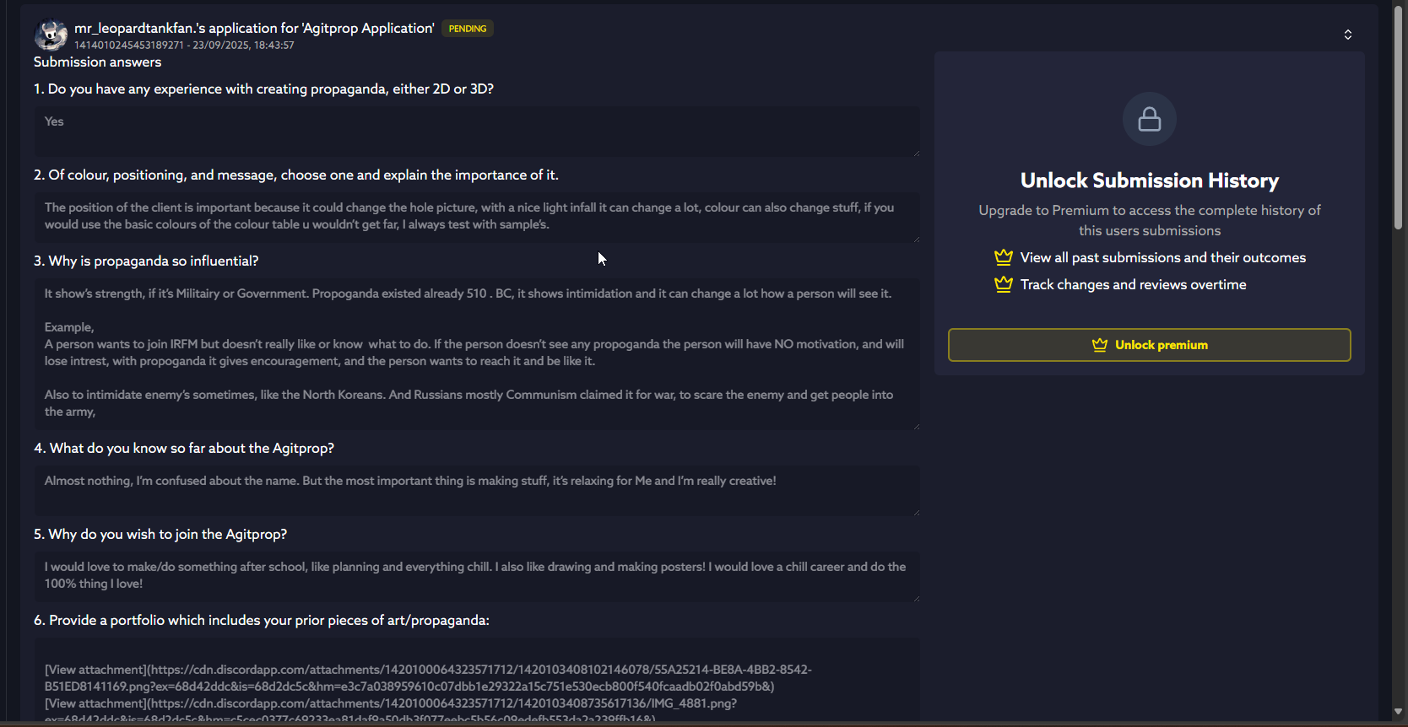Click the vertical scrollbar thumb
Viewport: 1408px width, 727px height.
[1398, 118]
